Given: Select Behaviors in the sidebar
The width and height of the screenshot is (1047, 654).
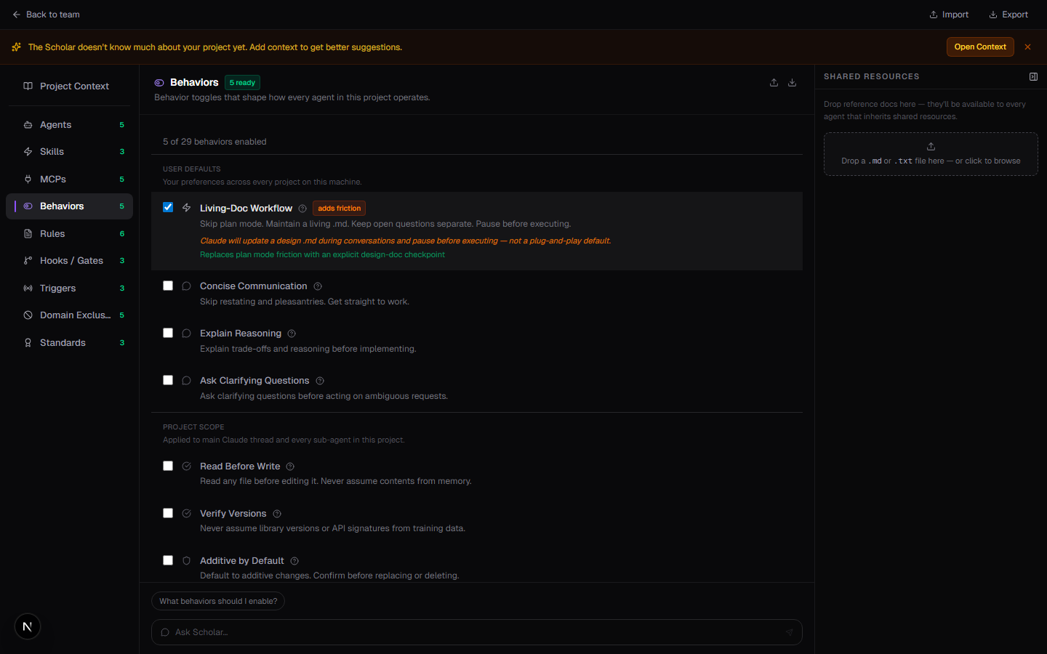Looking at the screenshot, I should point(69,206).
